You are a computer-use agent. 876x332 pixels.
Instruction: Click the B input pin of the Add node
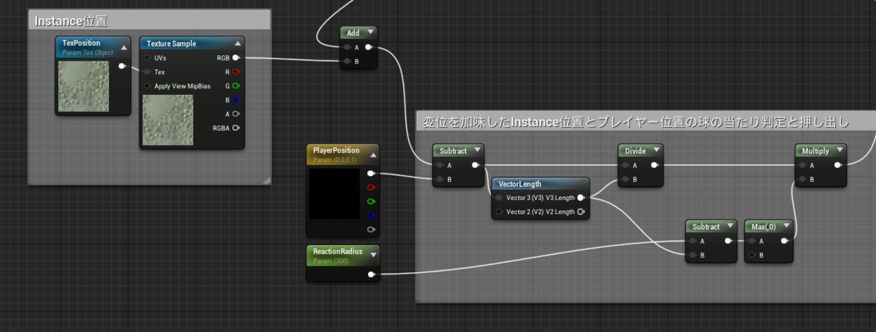[x=347, y=62]
